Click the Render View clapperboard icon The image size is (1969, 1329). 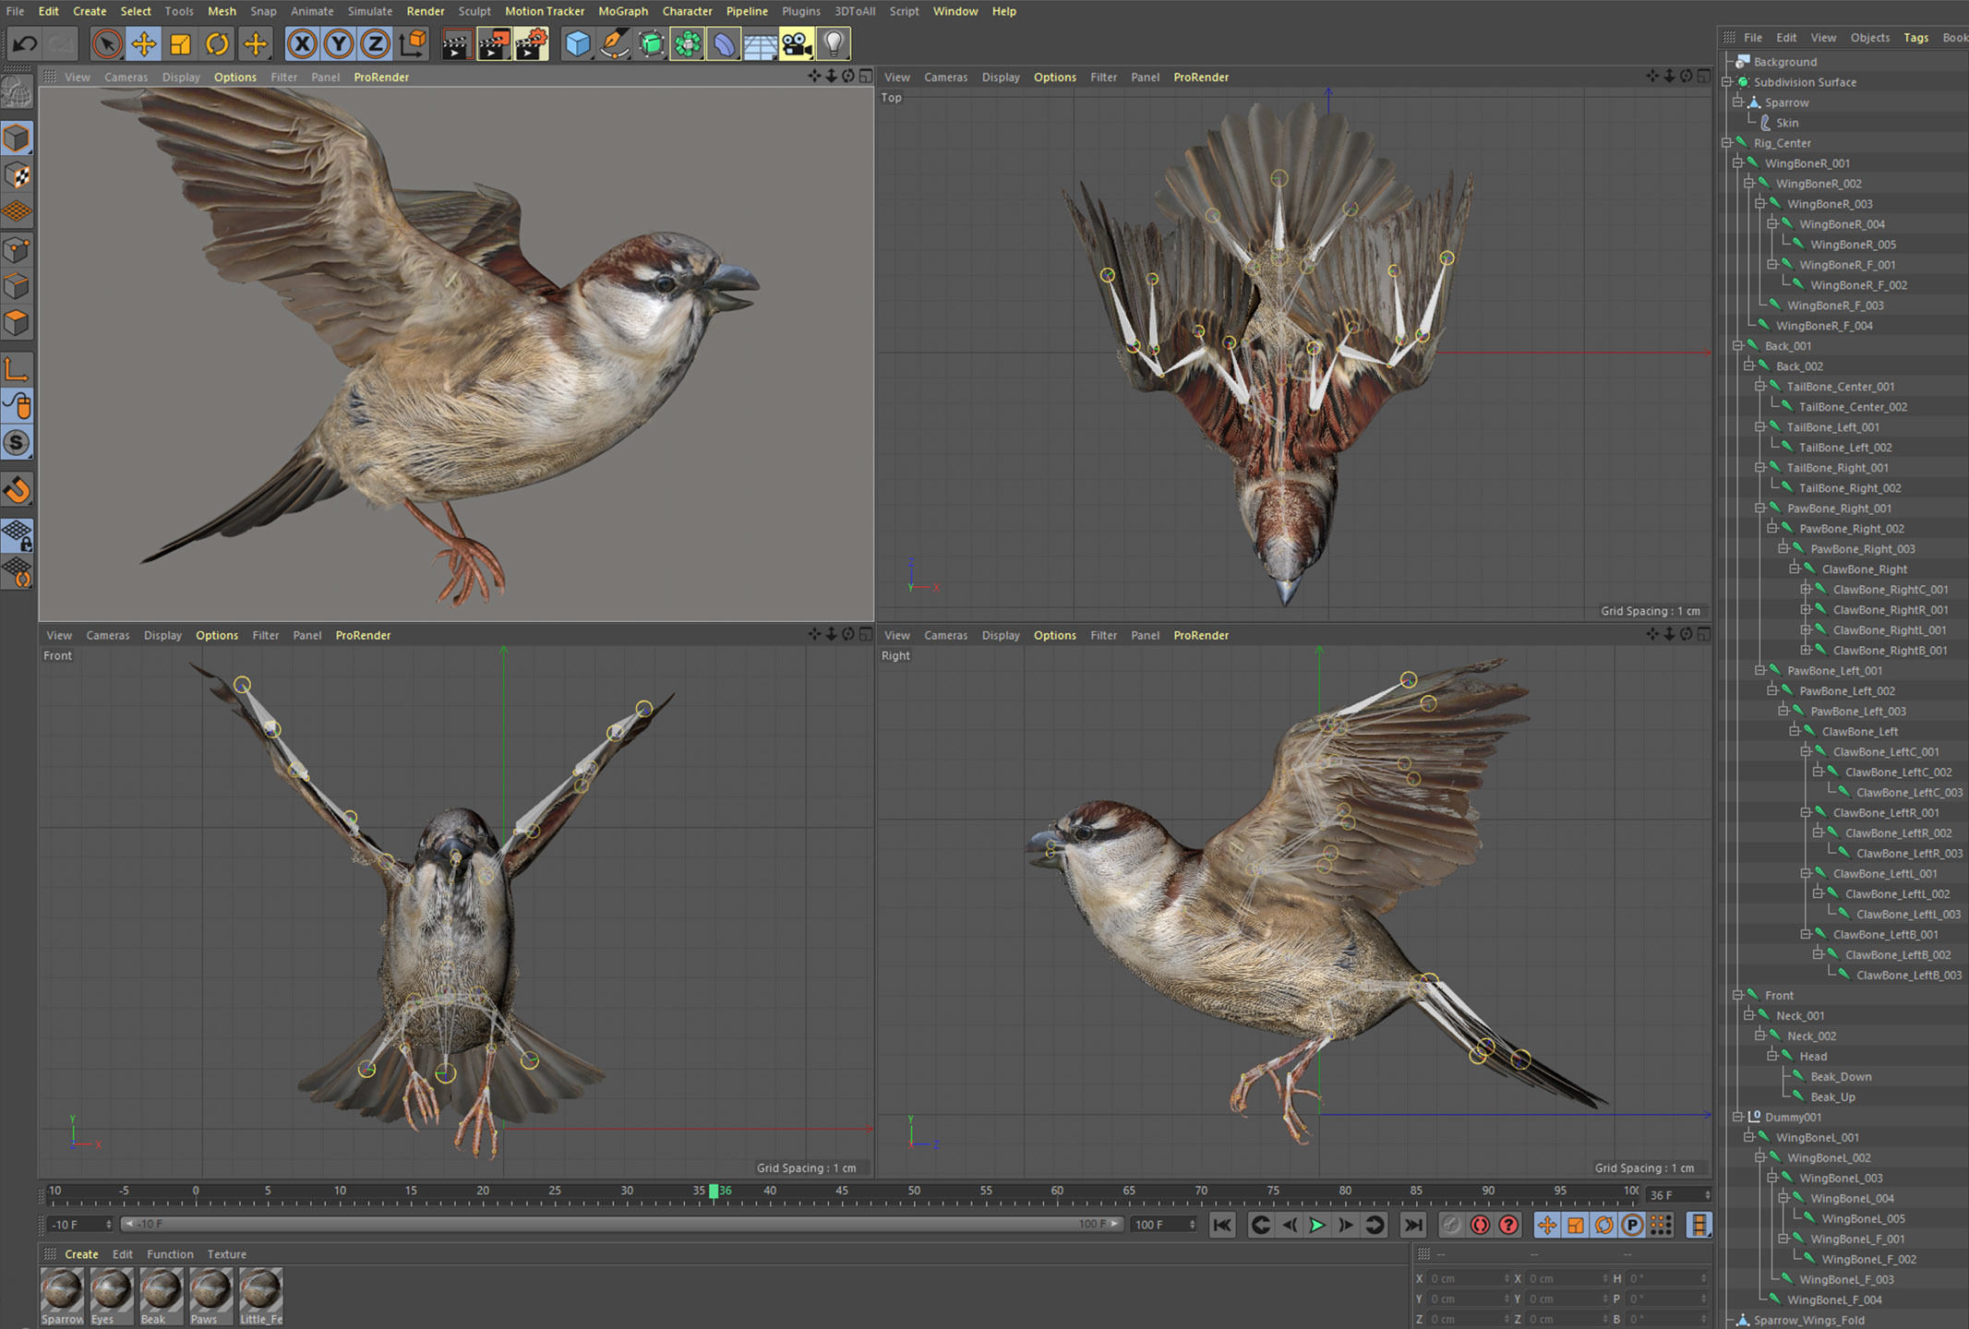pos(456,43)
